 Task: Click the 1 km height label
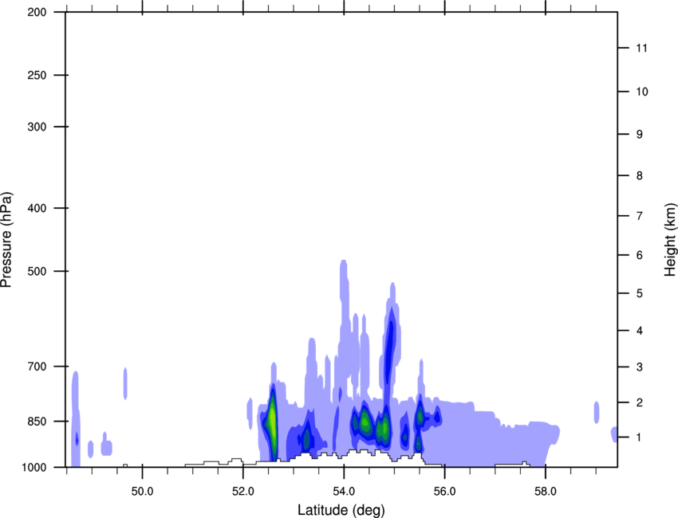pos(639,438)
